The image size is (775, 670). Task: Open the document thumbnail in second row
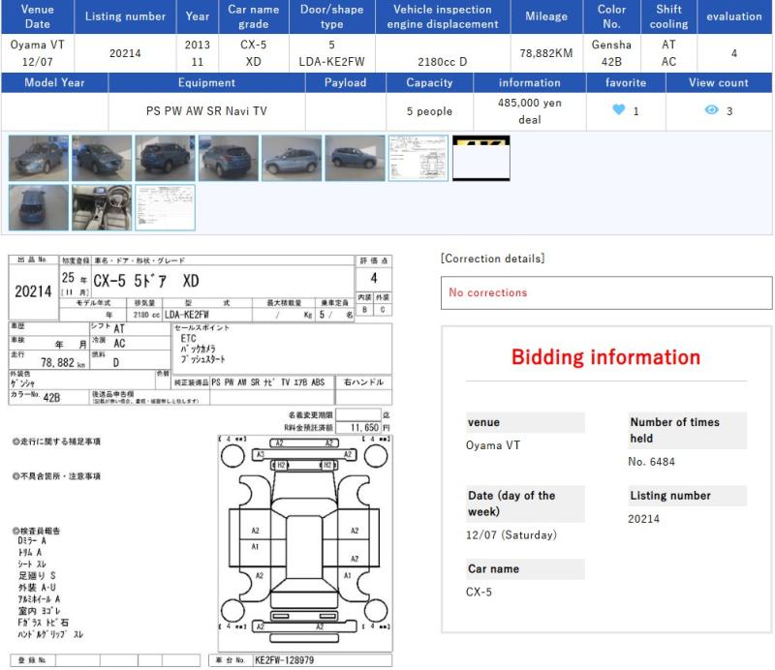coord(165,207)
